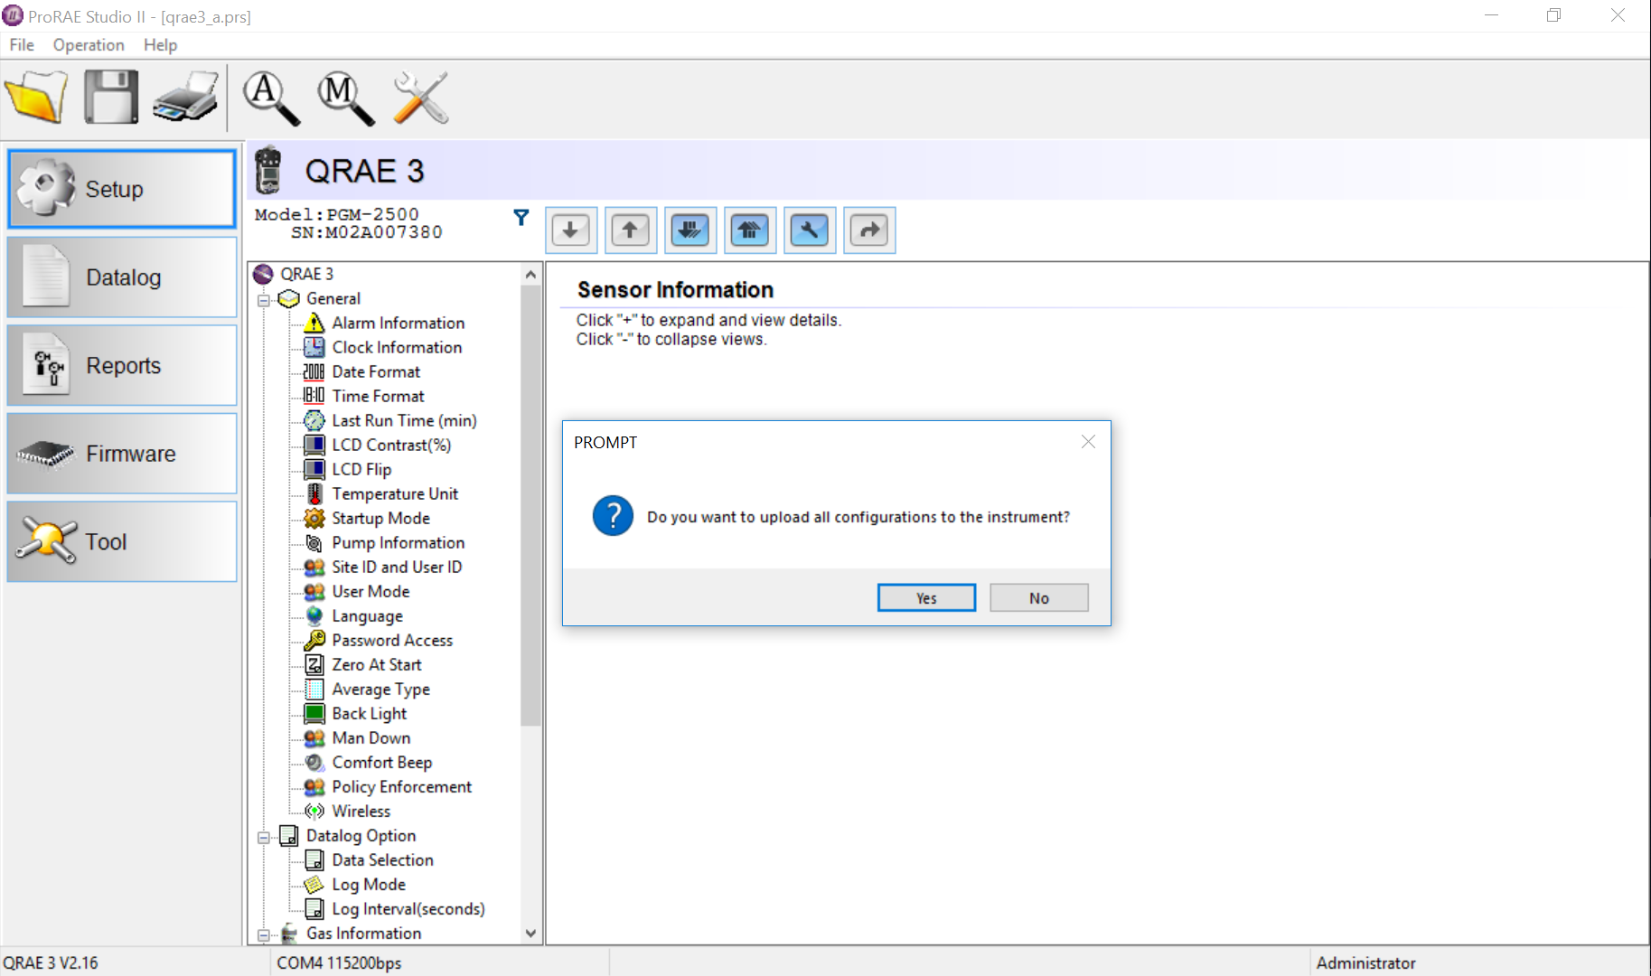The image size is (1651, 976).
Task: Select Man Down tree item
Action: pos(371,737)
